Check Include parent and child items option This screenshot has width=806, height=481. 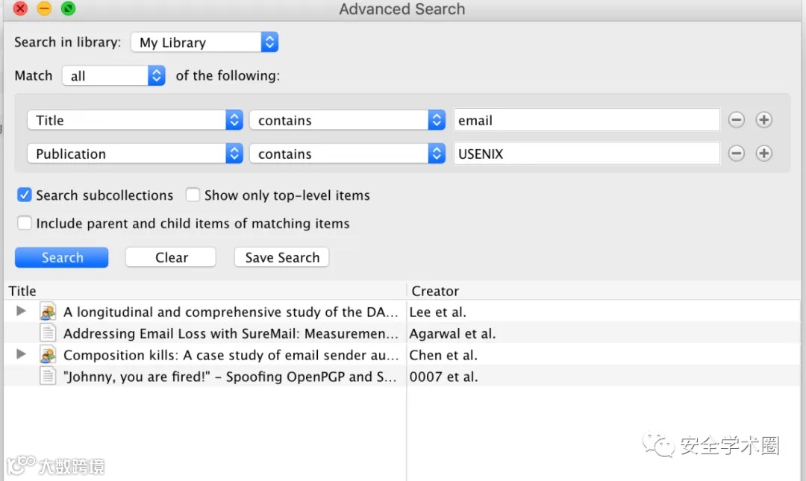(25, 223)
